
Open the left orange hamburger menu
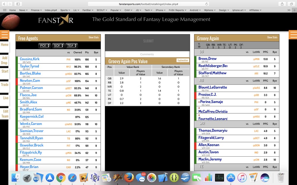click(4, 35)
